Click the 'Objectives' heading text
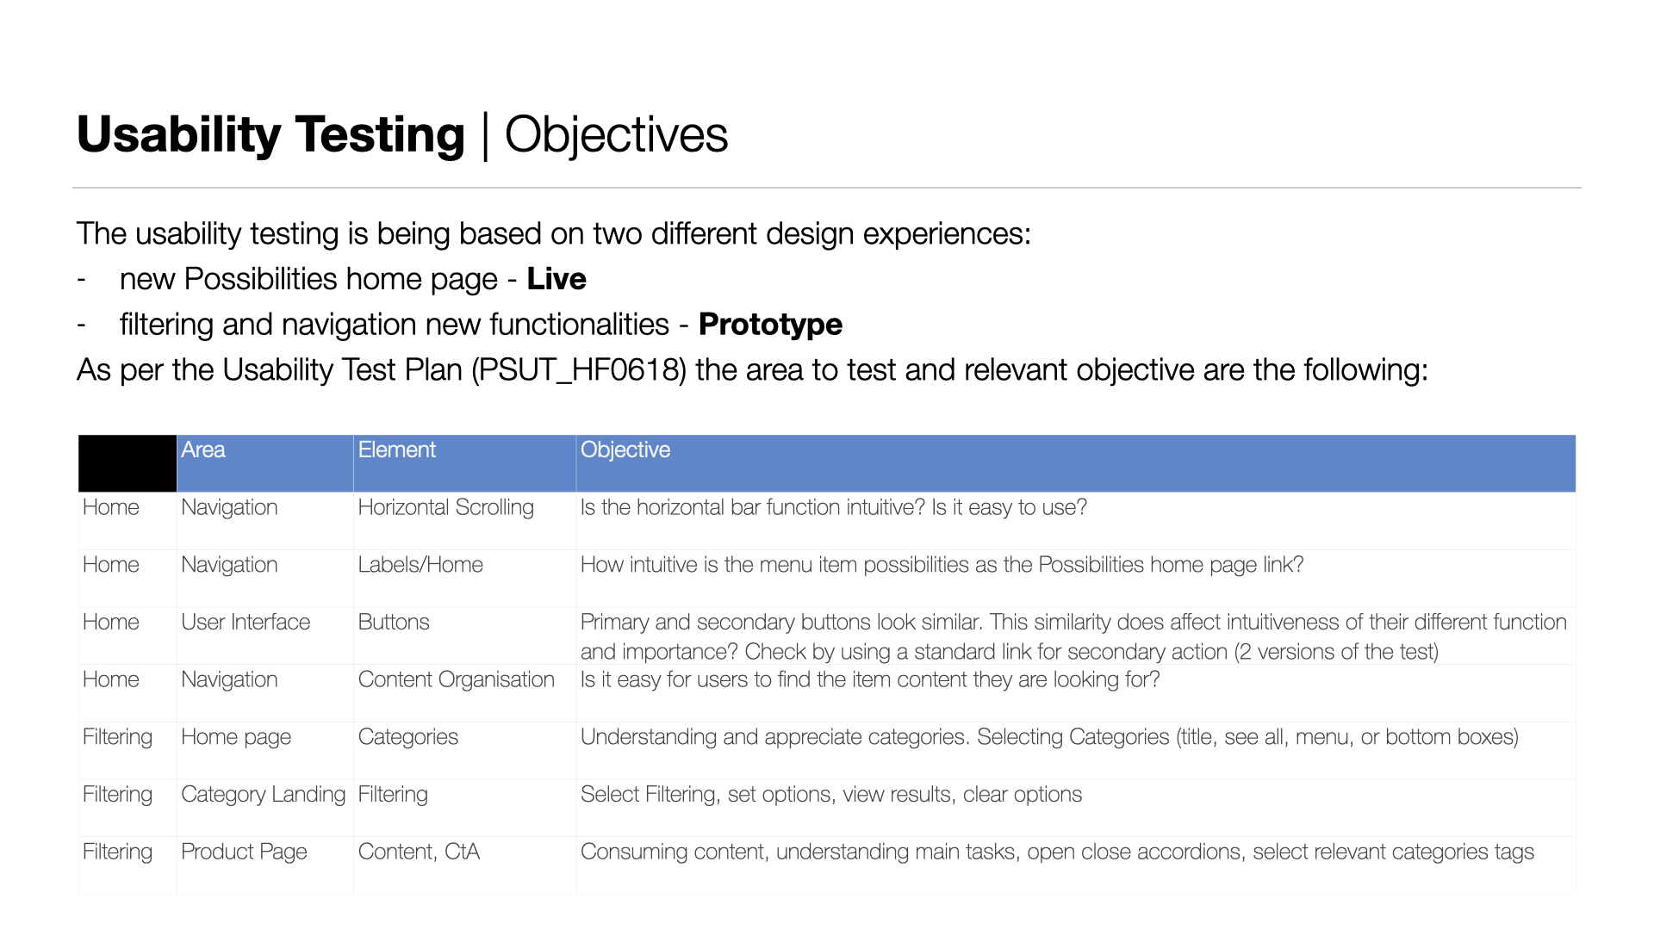1654x930 pixels. click(x=616, y=134)
